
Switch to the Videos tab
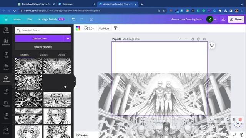(43, 55)
